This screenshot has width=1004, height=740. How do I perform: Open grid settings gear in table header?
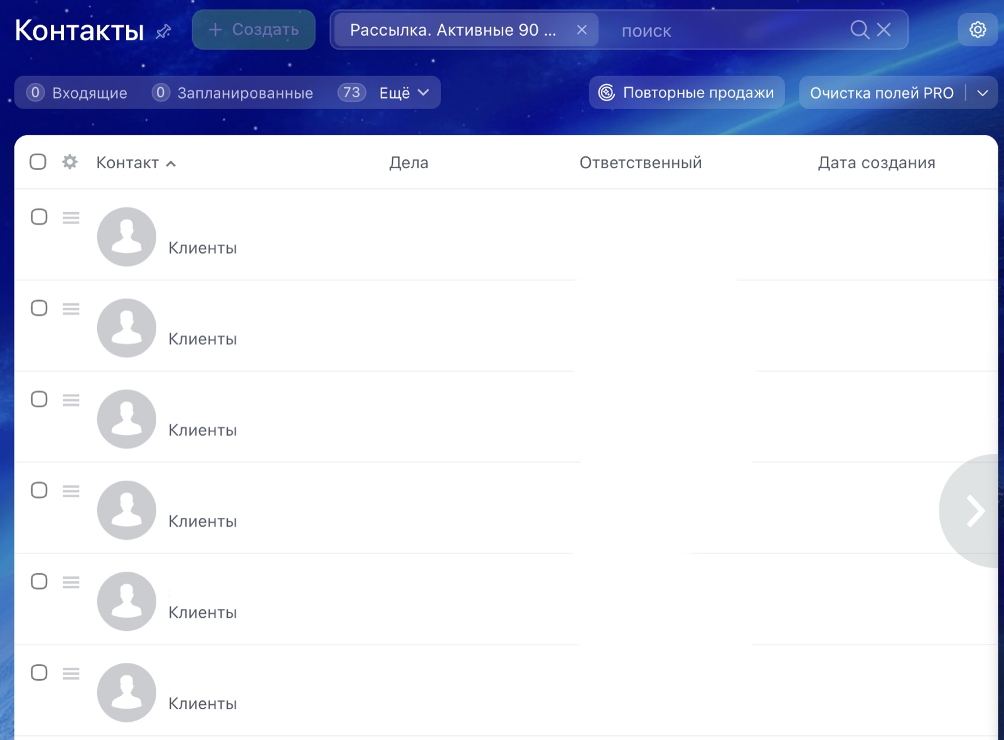click(x=70, y=162)
